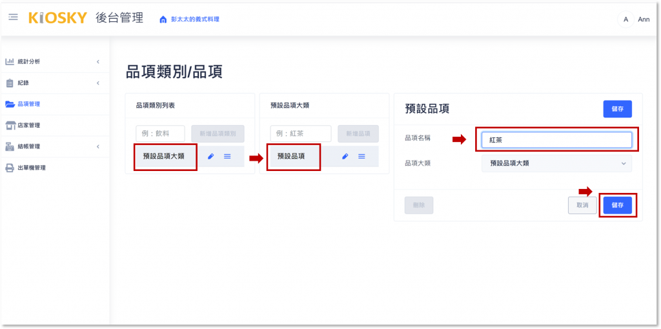The image size is (661, 329).
Task: Click the 品項類別/品項 page heading
Action: pos(174,72)
